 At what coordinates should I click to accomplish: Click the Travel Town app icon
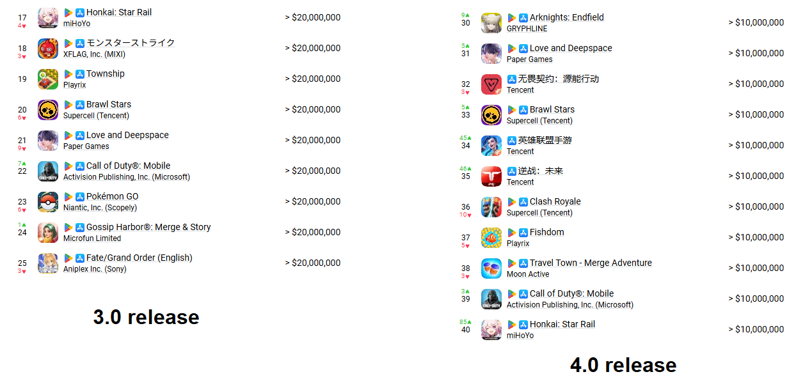pos(491,268)
